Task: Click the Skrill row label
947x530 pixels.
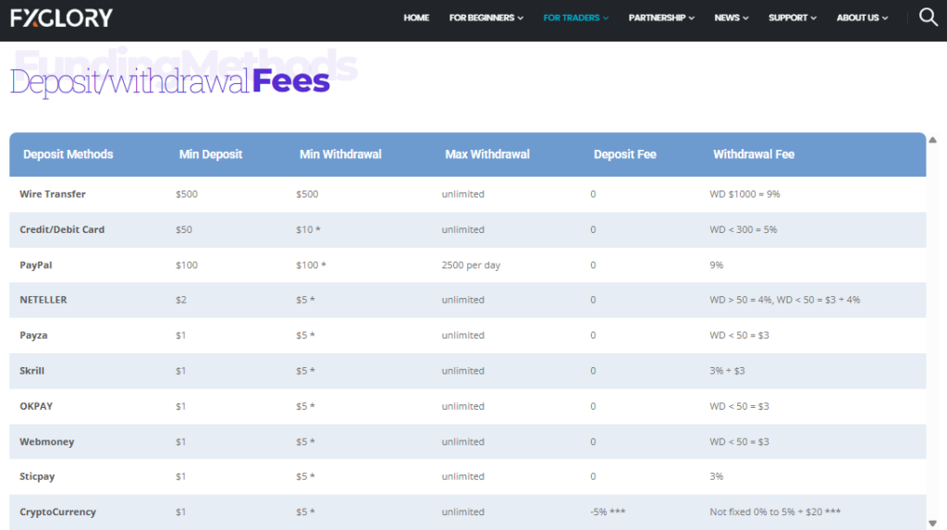Action: pyautogui.click(x=32, y=371)
